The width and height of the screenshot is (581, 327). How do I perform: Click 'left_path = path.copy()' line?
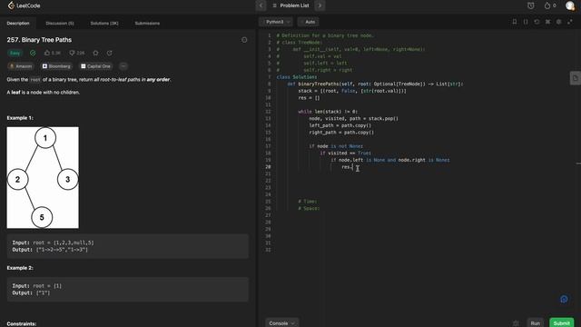340,125
